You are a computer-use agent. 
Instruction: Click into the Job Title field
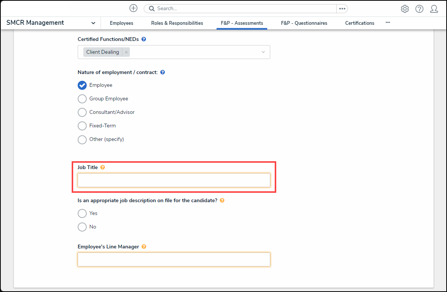pyautogui.click(x=174, y=180)
